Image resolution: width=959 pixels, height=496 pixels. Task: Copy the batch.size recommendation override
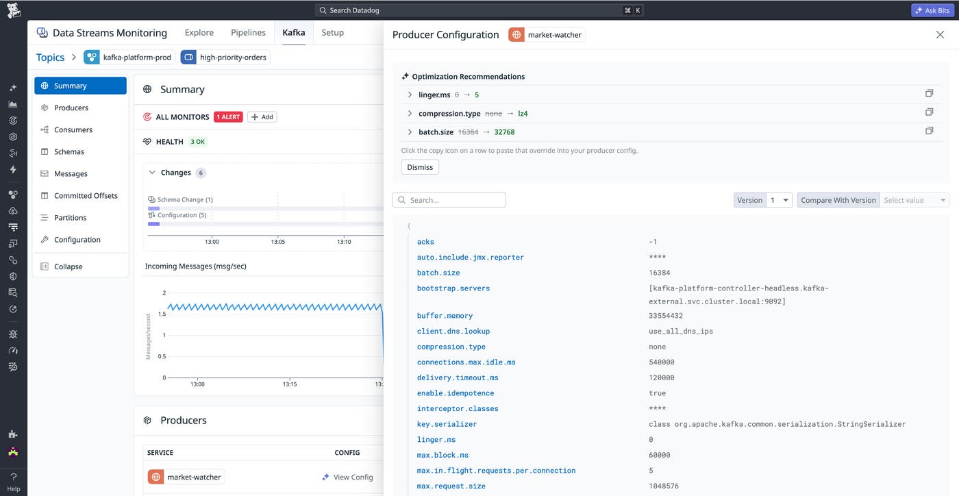point(929,130)
